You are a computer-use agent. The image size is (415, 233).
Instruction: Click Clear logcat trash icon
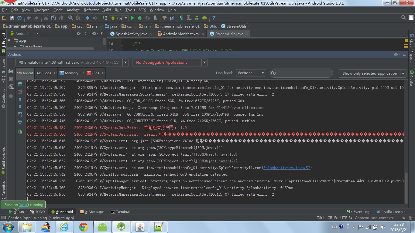tap(20, 84)
